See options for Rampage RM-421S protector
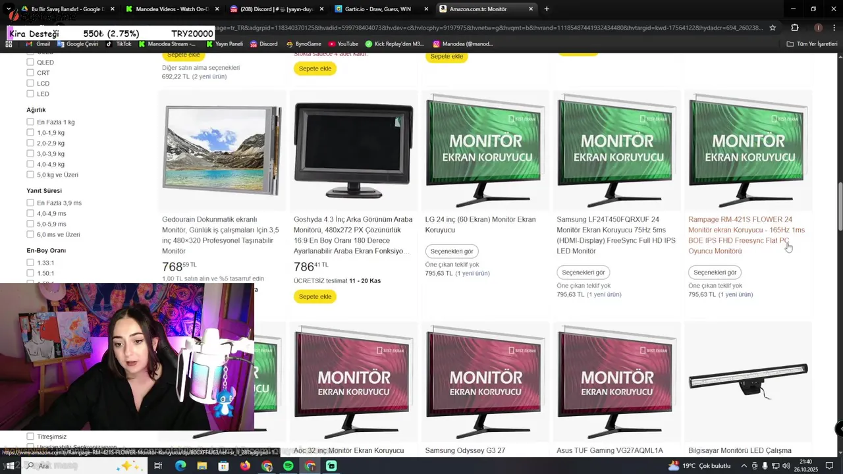Viewport: 843px width, 474px height. (x=715, y=273)
